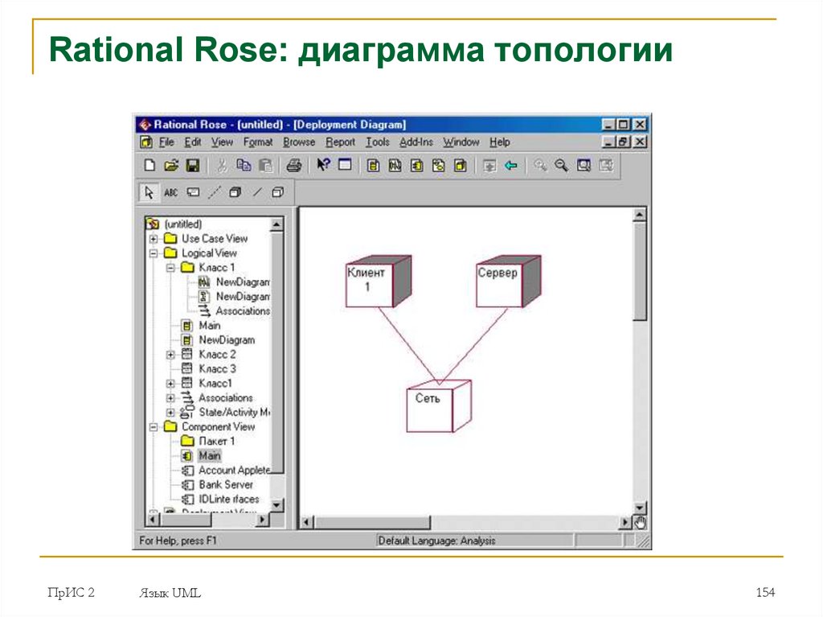Click the browser tree's scroll up arrow
The width and height of the screenshot is (823, 617).
[276, 225]
